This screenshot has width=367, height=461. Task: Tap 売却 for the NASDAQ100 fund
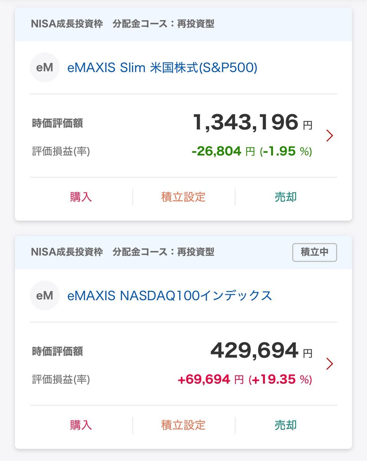286,425
